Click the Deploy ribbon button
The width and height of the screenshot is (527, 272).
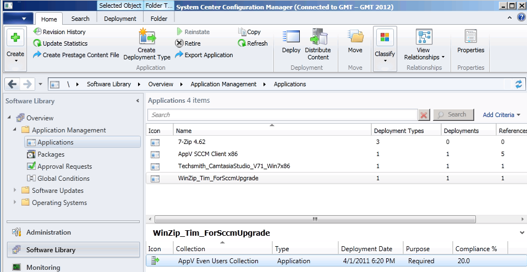[x=291, y=41]
